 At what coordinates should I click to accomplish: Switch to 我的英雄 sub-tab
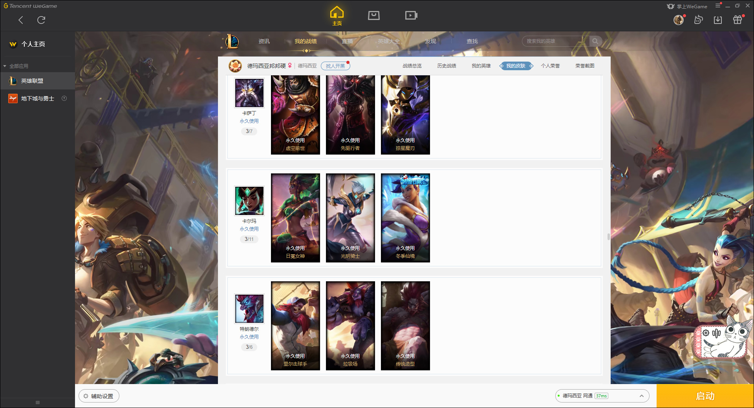pos(481,66)
